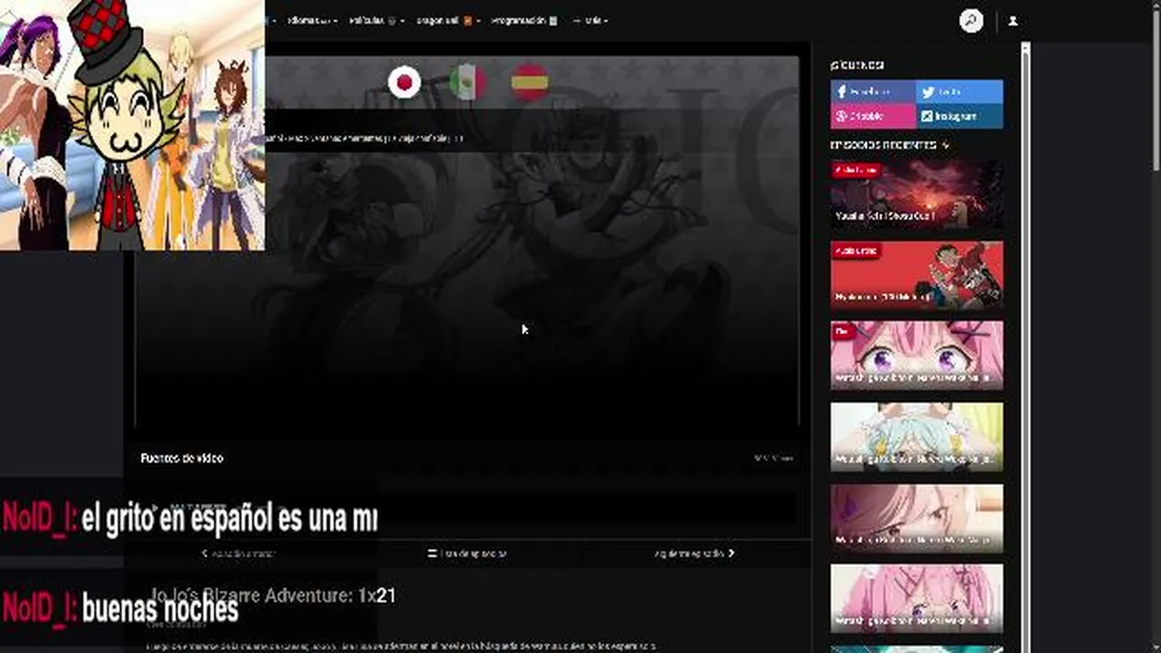This screenshot has height=653, width=1161.
Task: Open the Programación menu item
Action: point(524,21)
